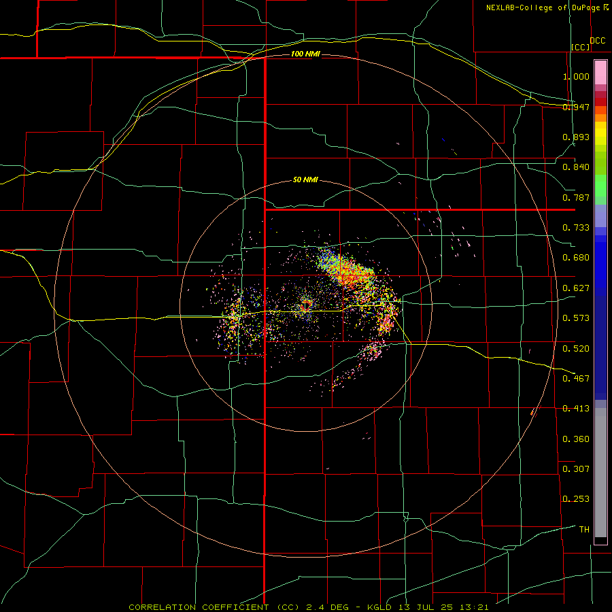Viewport: 612px width, 612px height.
Task: Click the 0.413 scale value
Action: [x=576, y=409]
